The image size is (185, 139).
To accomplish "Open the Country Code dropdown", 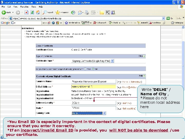I will (104, 113).
